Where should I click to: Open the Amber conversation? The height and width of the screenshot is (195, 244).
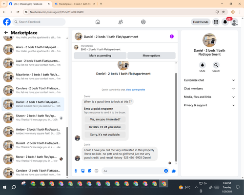(33, 131)
